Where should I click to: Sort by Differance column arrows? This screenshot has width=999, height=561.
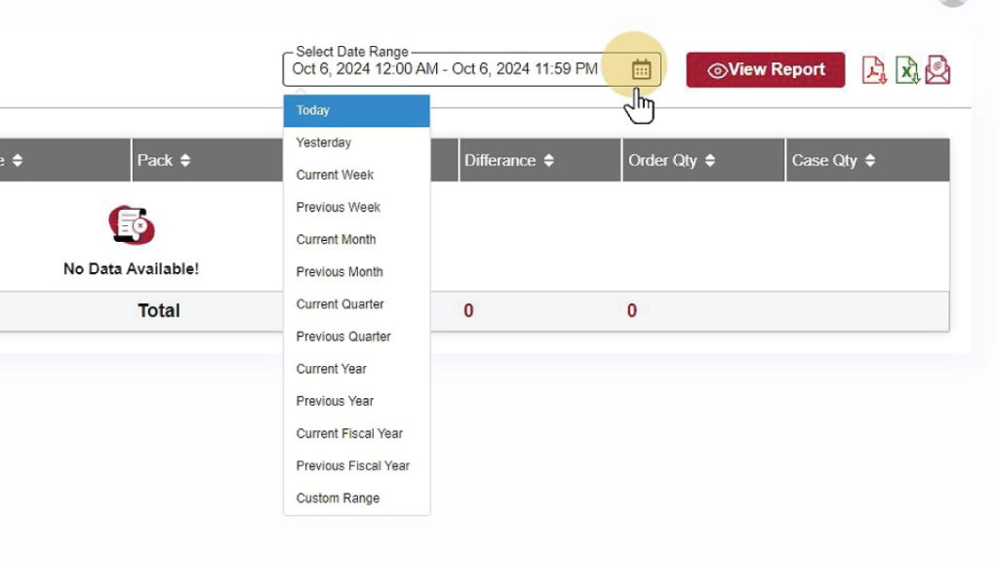pos(549,161)
